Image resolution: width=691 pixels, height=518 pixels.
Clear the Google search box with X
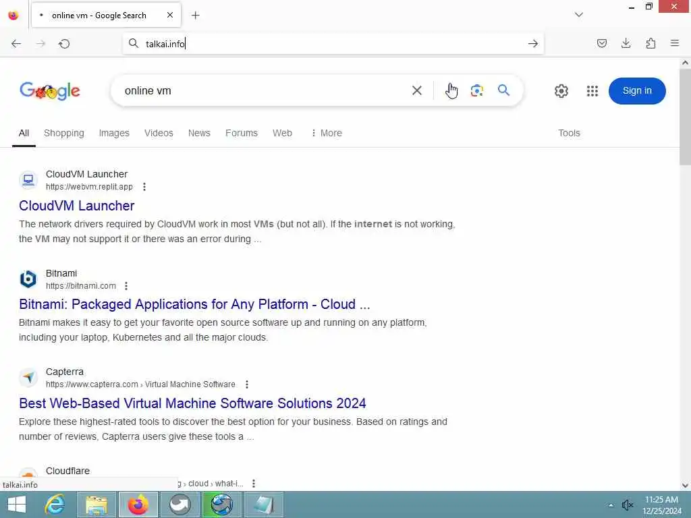(416, 91)
